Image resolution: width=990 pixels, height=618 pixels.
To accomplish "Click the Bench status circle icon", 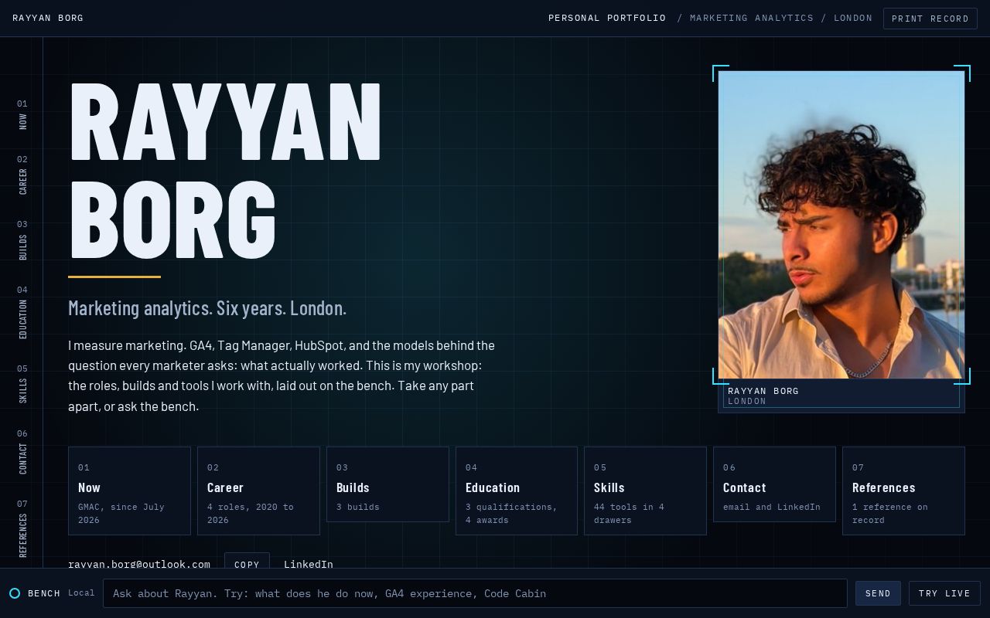I will 15,593.
